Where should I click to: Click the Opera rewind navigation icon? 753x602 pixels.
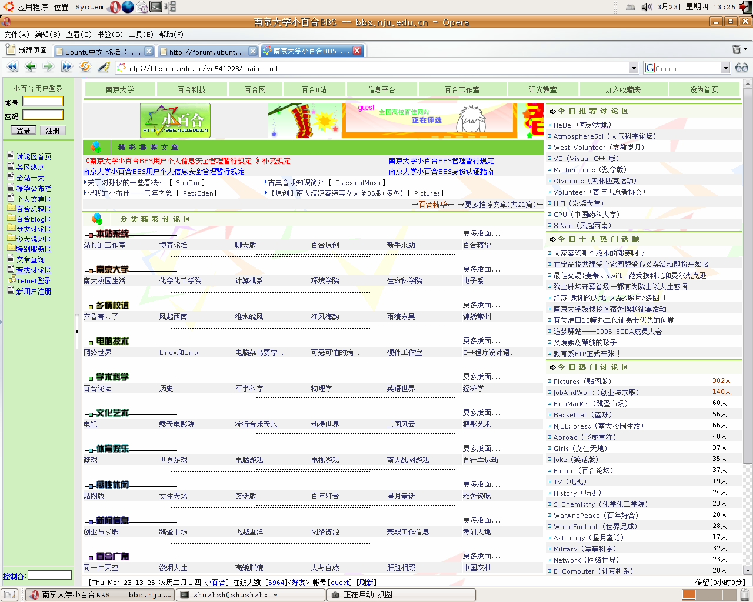coord(12,67)
